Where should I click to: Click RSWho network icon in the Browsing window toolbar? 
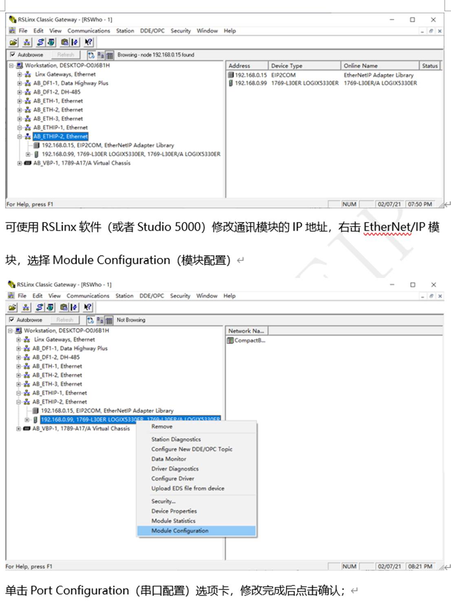[x=27, y=42]
